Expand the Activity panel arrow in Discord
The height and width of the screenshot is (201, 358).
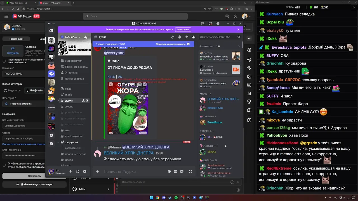(239, 46)
